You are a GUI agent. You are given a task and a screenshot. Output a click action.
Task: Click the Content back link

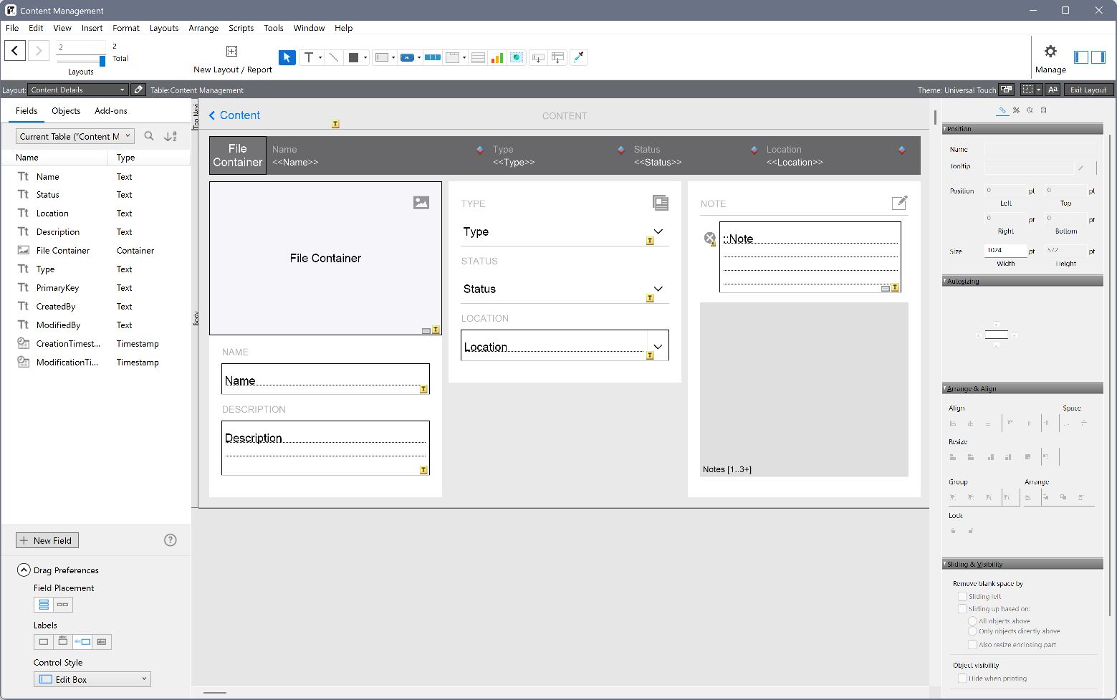(x=234, y=115)
